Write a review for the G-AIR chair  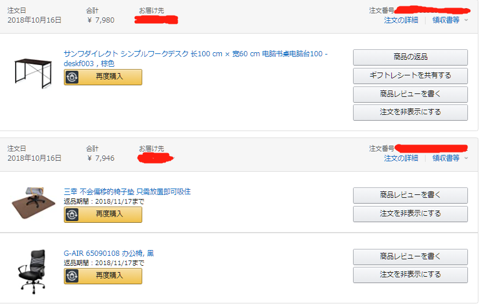pos(410,256)
